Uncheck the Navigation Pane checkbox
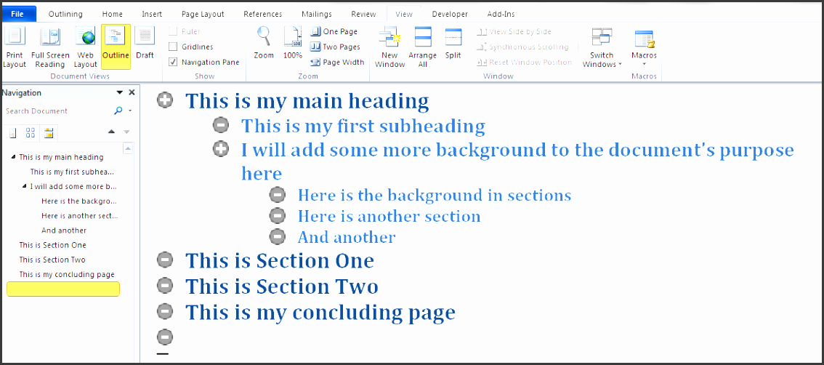 click(x=173, y=63)
